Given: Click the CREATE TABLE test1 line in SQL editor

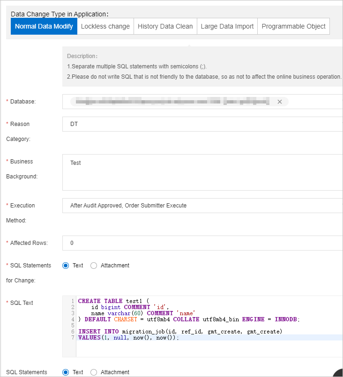Looking at the screenshot, I should coord(113,301).
